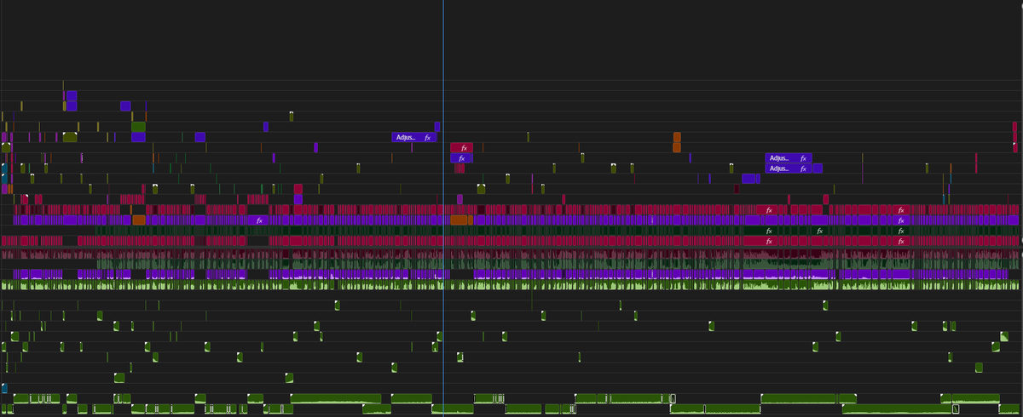Select the upper Adjus... clip on the right
Viewport: 1023px width, 417px height.
789,158
